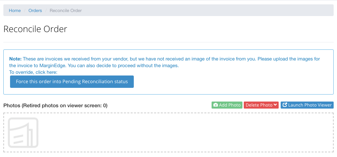Expand the Delete Photo chevron arrow
This screenshot has width=337, height=157.
coord(275,105)
